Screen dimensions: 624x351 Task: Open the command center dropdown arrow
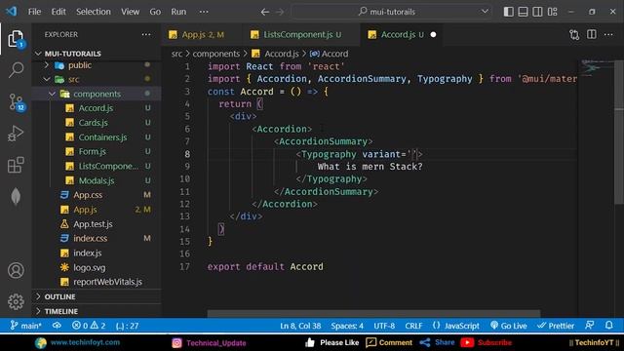tap(485, 11)
